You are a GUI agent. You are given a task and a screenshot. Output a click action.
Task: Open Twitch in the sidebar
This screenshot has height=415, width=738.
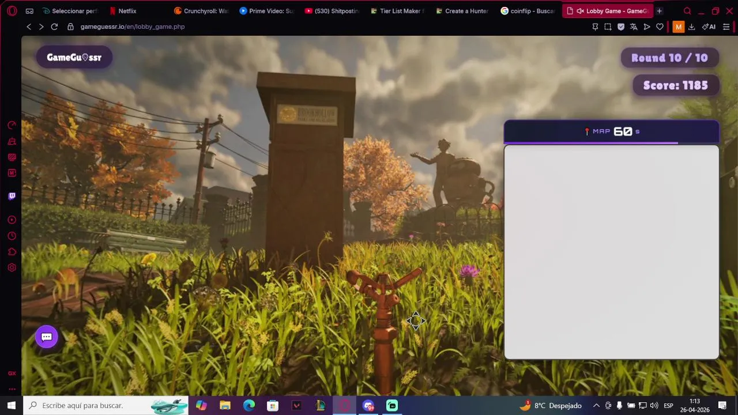pos(12,196)
